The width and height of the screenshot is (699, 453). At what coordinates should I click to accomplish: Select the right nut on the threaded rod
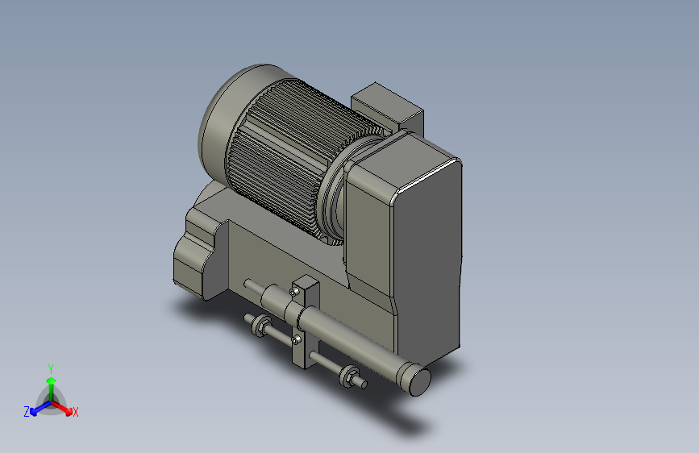(349, 376)
